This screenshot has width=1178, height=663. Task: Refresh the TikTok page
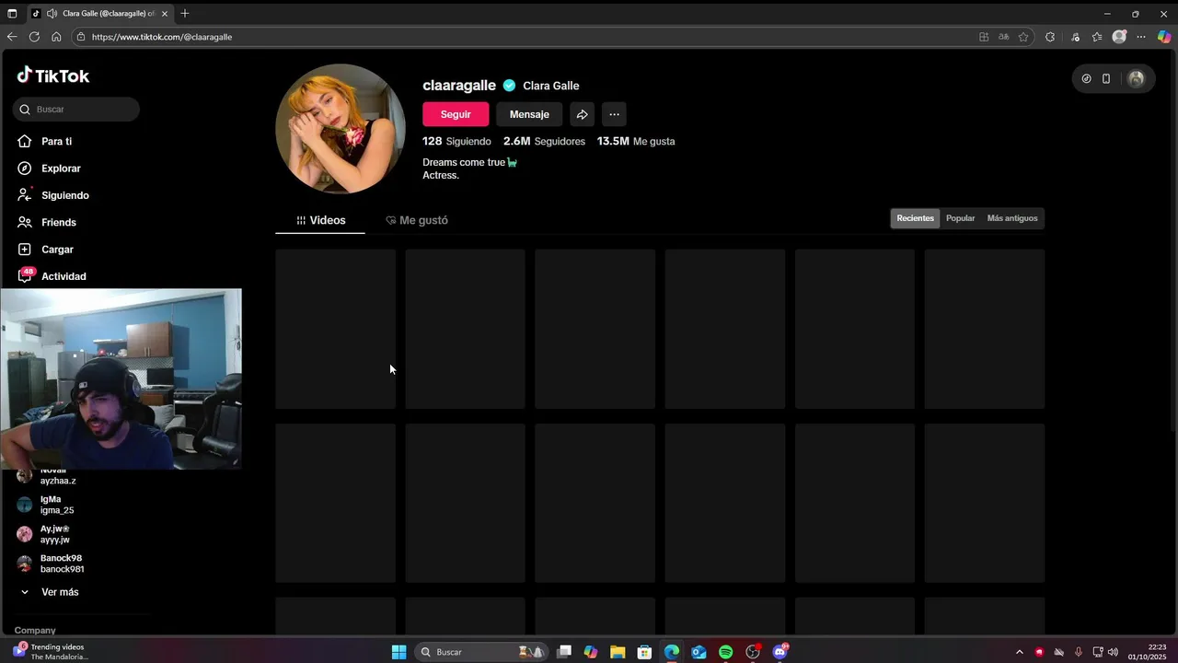click(34, 37)
